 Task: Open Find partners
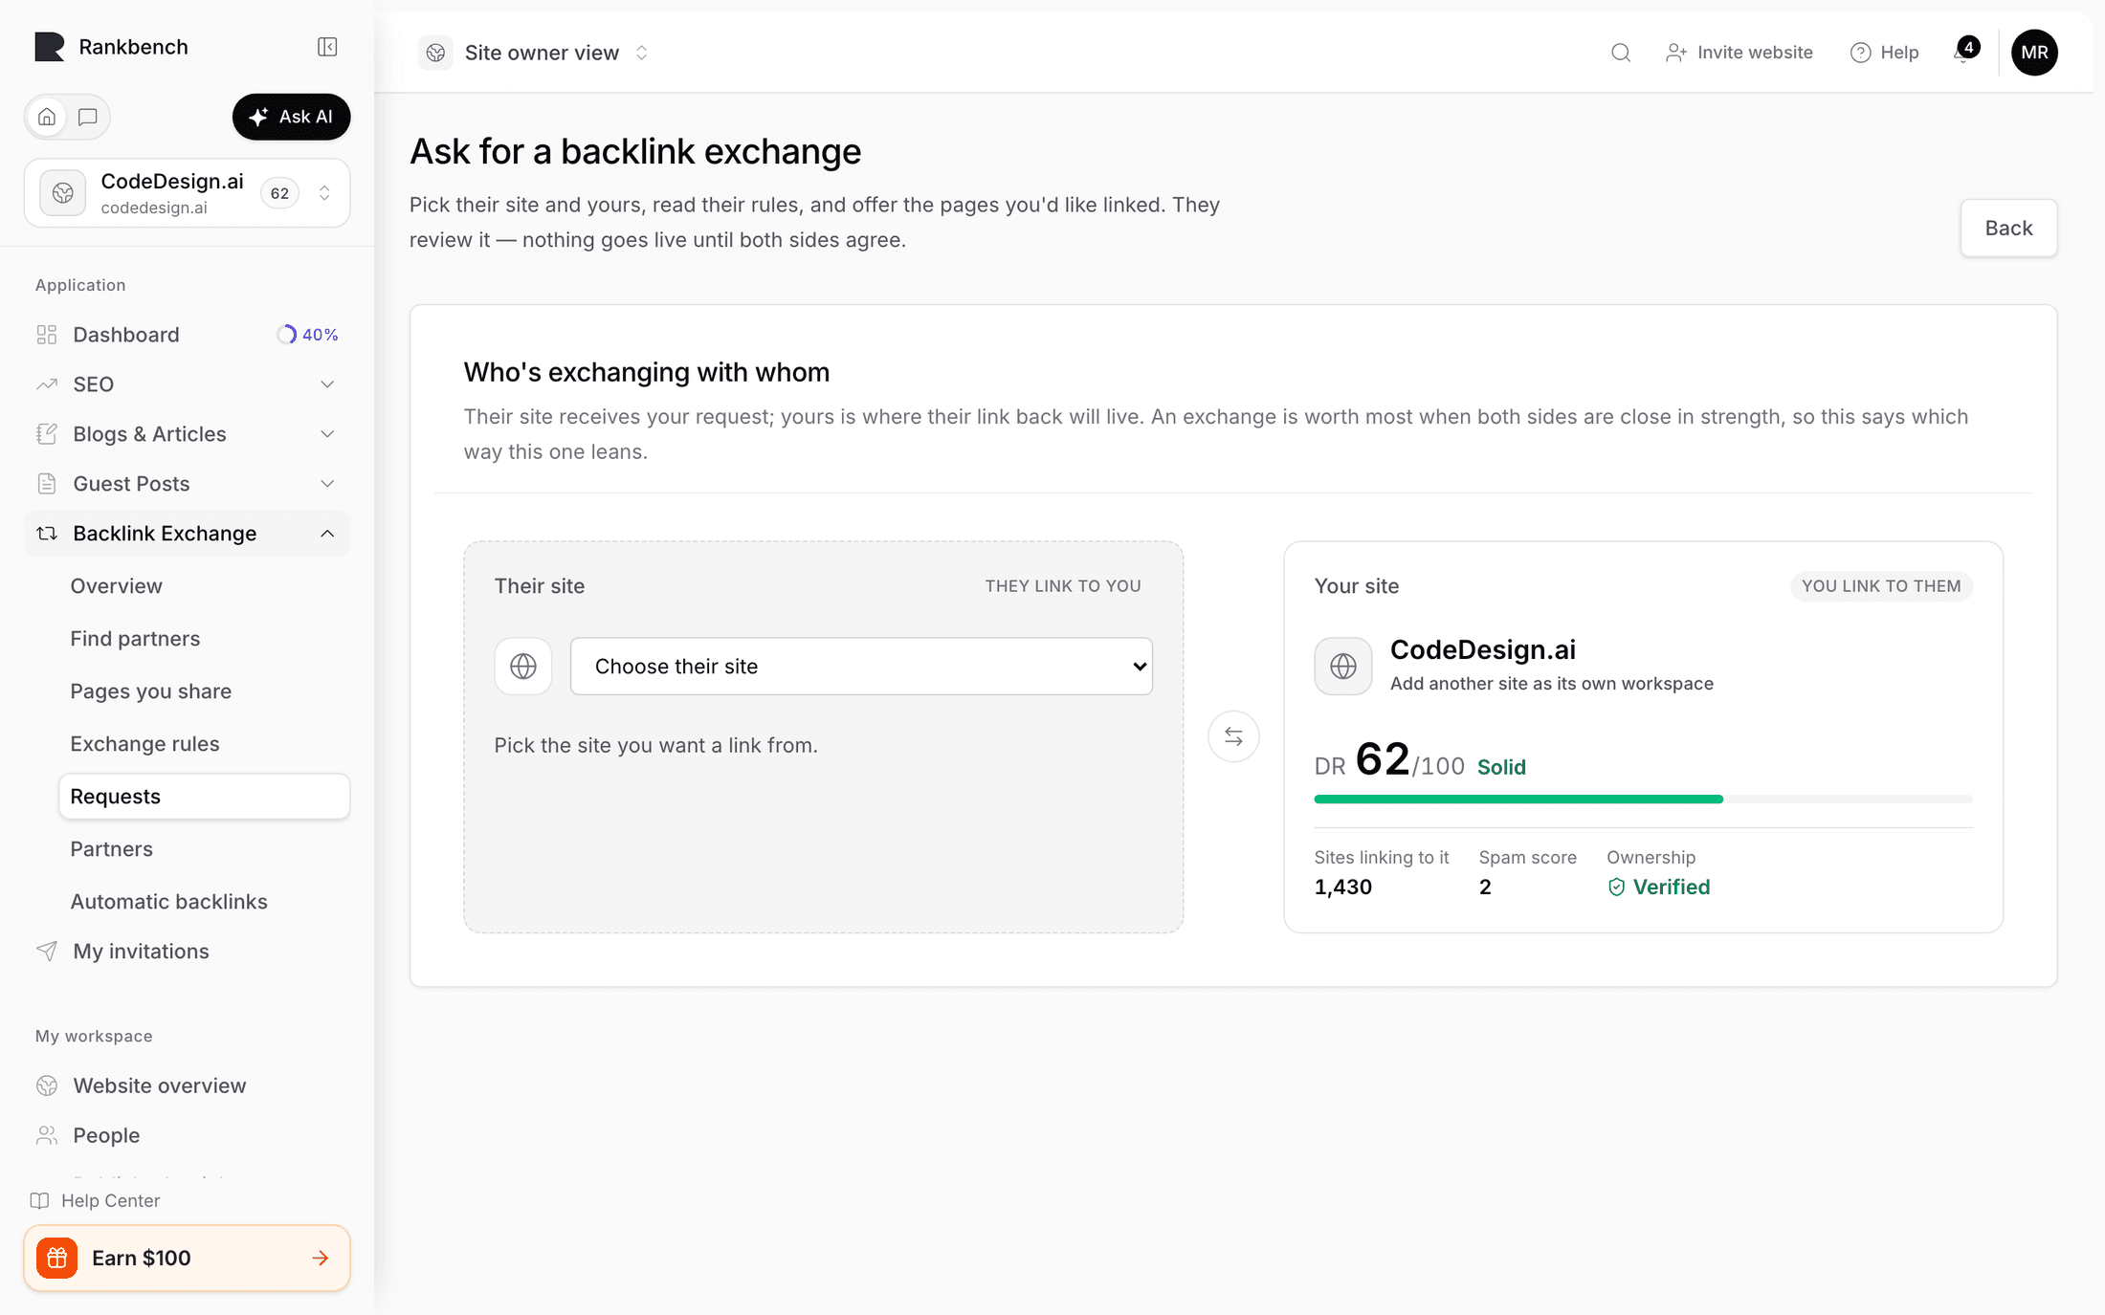(204, 639)
